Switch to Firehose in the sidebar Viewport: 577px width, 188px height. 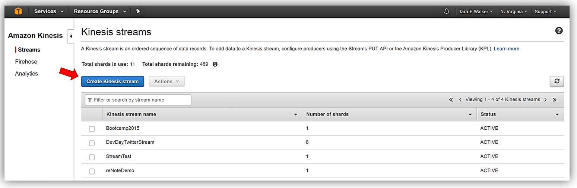click(26, 62)
